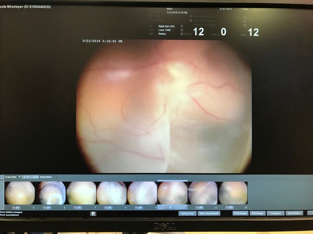The height and width of the screenshot is (234, 313).
Task: Click the birth date text 01/01/2017
Action: point(226,9)
